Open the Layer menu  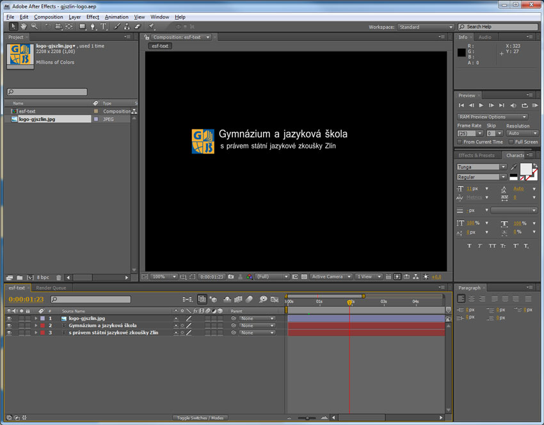tap(75, 17)
